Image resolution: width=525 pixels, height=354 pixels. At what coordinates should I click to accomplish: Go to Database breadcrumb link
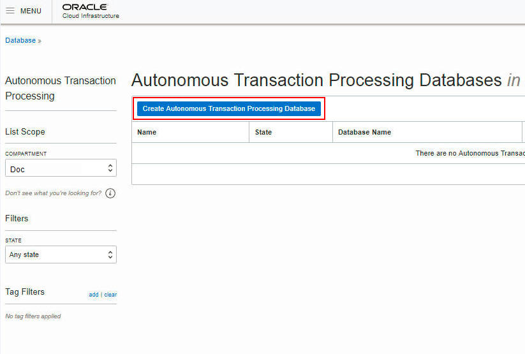tap(20, 41)
